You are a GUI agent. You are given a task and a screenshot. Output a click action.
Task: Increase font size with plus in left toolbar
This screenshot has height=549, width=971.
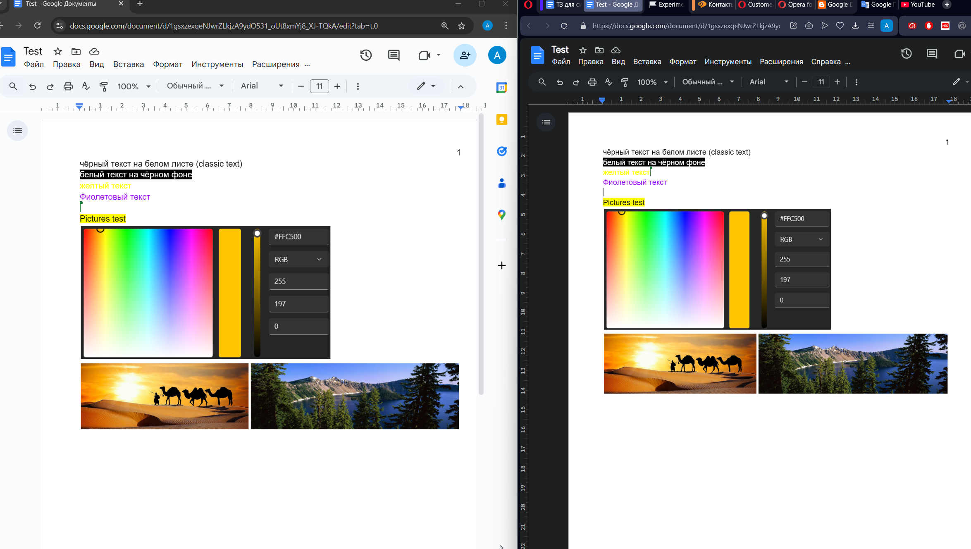pos(337,86)
